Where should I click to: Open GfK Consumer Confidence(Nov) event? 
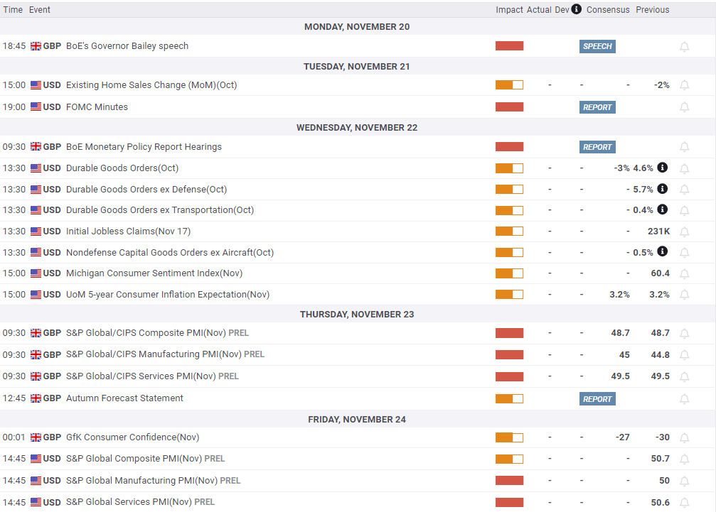[132, 437]
